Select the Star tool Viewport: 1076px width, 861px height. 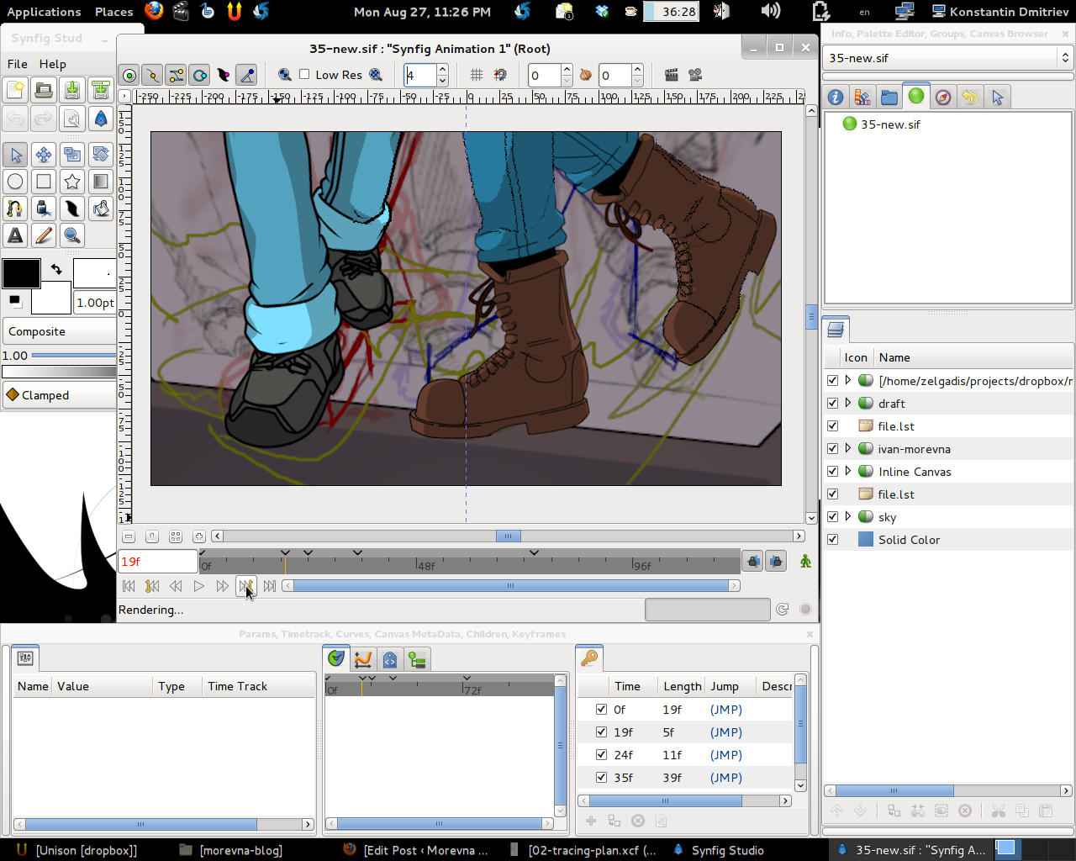[x=72, y=181]
